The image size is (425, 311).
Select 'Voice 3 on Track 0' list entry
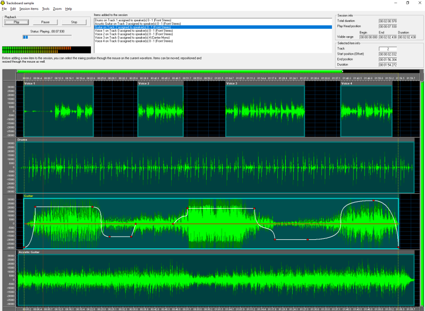click(x=133, y=38)
